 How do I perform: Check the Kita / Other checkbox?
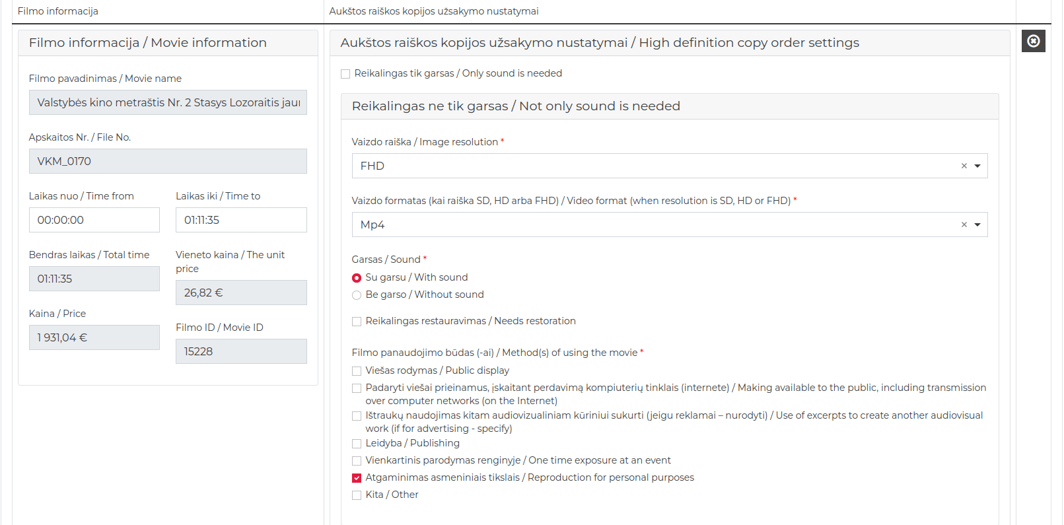[x=357, y=495]
